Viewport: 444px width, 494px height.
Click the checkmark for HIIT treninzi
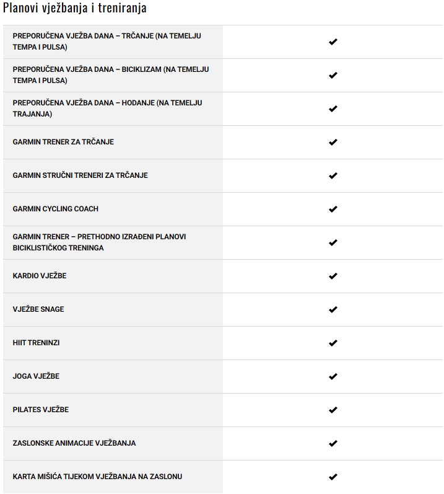[x=333, y=343]
